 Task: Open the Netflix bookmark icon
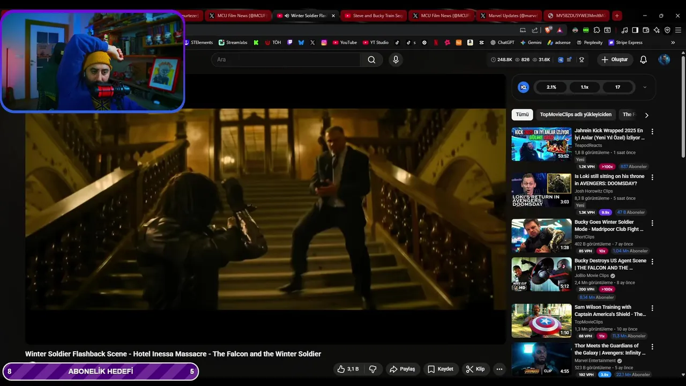point(436,42)
